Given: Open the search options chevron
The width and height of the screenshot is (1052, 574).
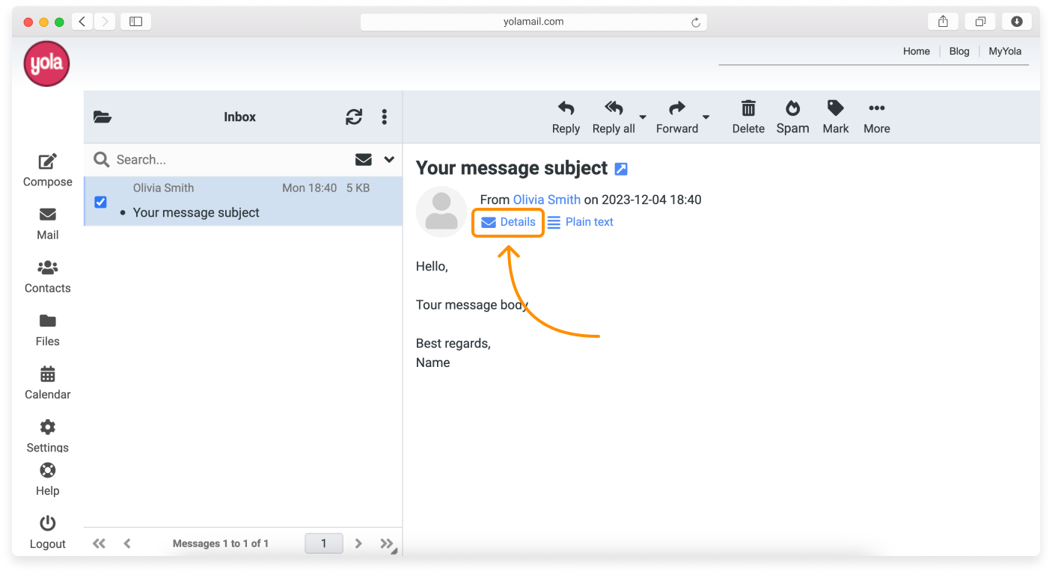Looking at the screenshot, I should click(388, 159).
